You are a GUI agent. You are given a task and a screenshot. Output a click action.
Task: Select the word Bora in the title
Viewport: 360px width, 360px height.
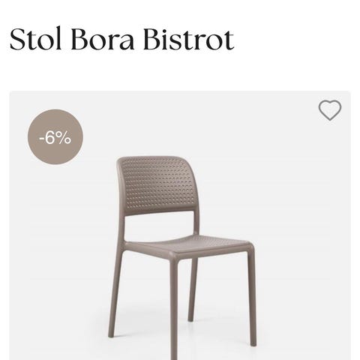(103, 39)
